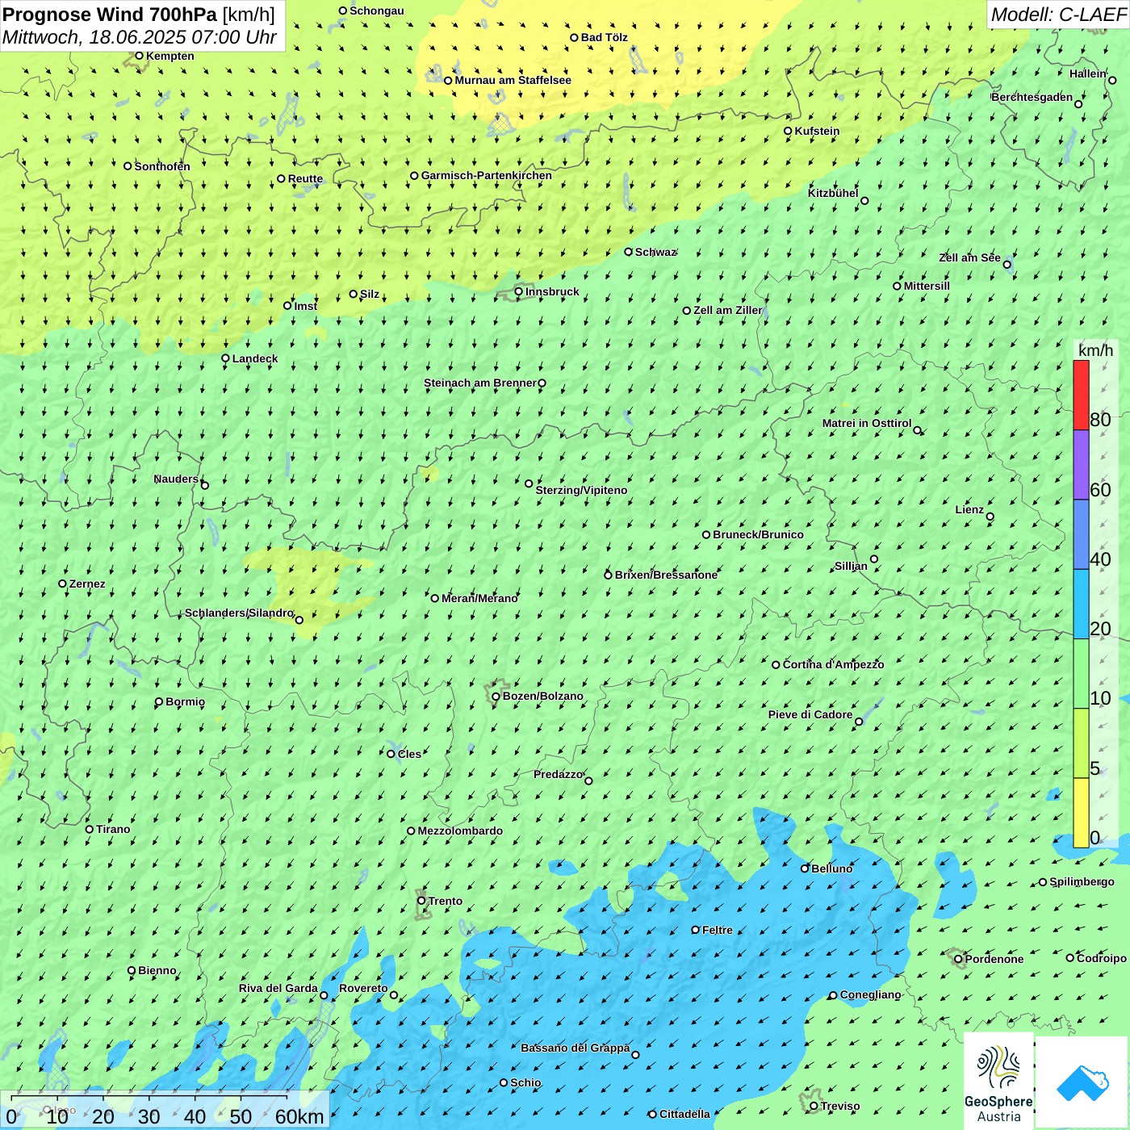
Task: Click the 'Schongau' label
Action: (377, 10)
